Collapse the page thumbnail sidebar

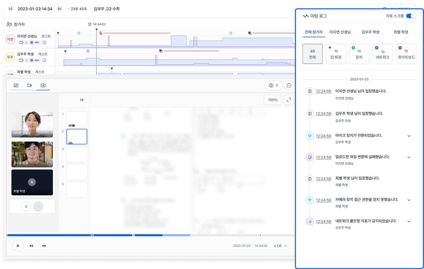pyautogui.click(x=82, y=100)
